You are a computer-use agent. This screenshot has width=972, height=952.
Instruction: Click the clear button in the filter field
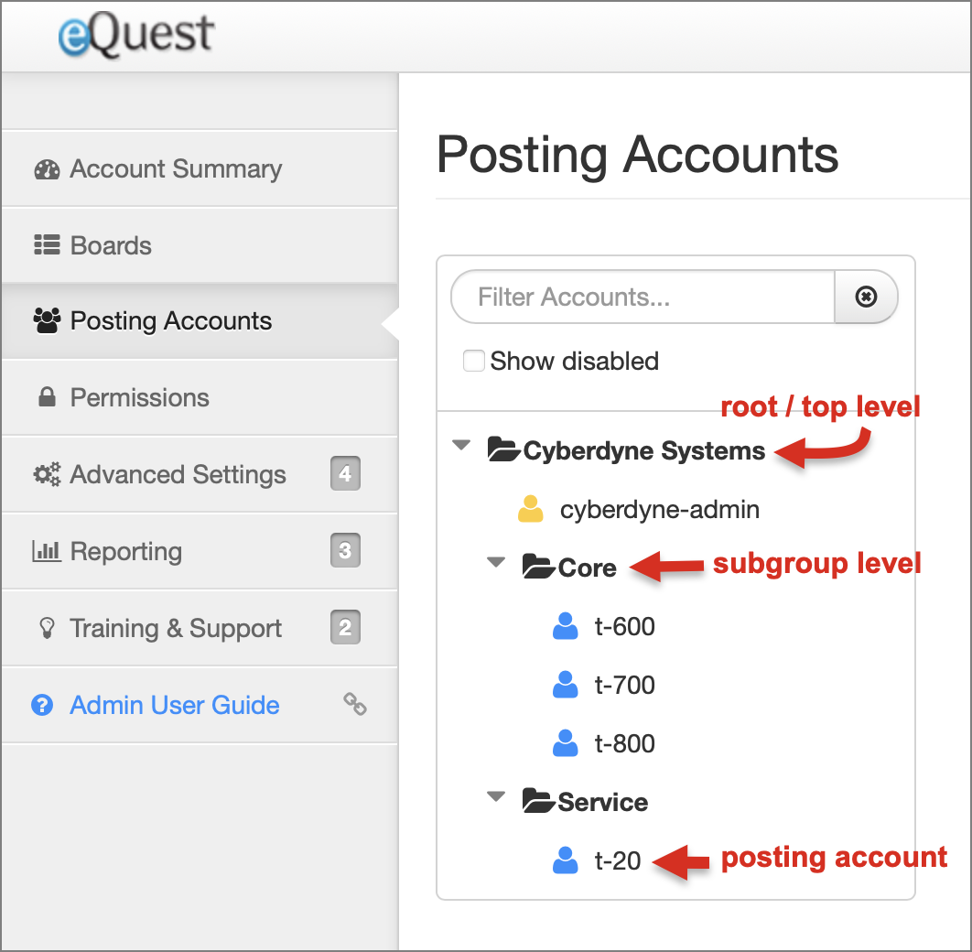[x=866, y=297]
